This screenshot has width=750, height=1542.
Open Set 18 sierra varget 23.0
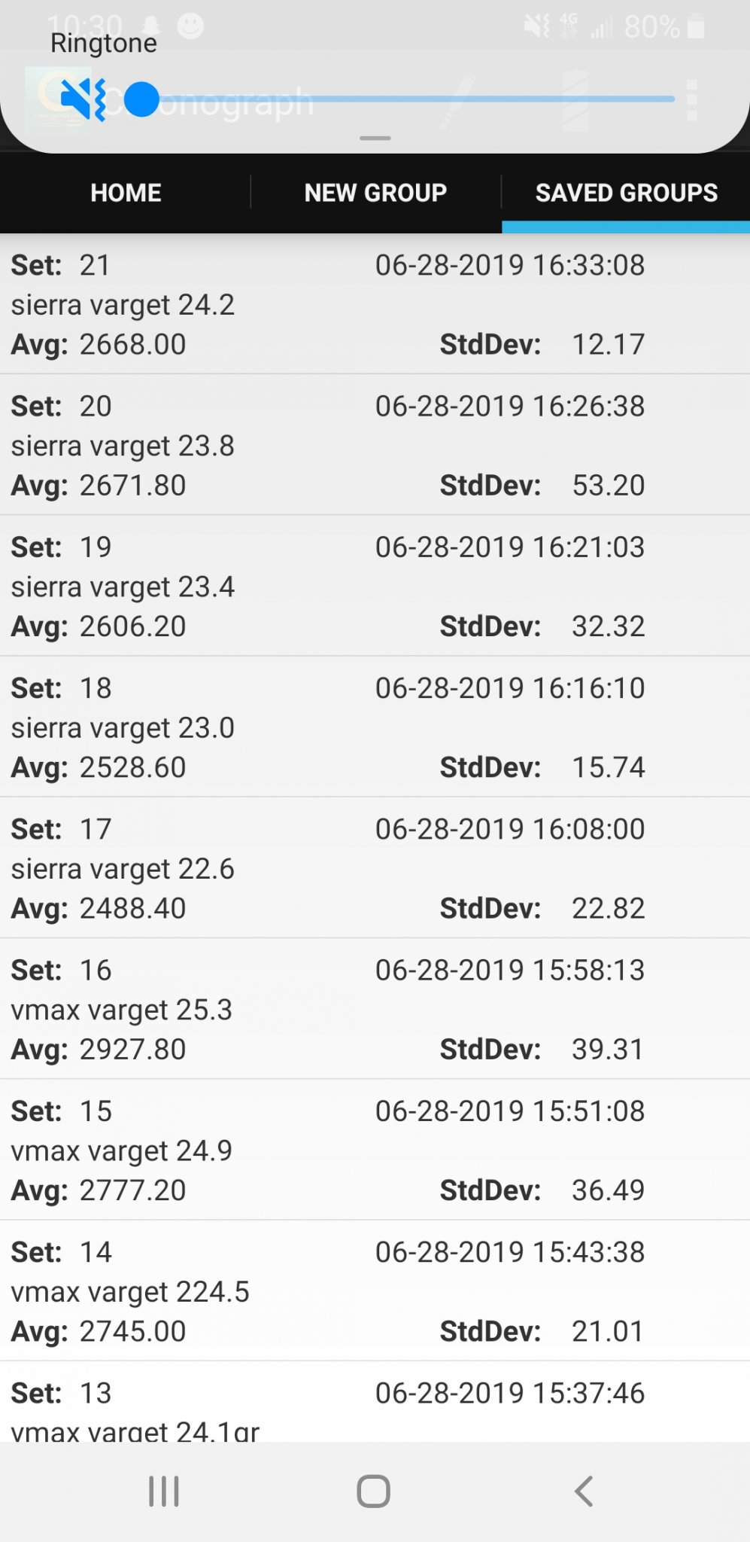375,727
